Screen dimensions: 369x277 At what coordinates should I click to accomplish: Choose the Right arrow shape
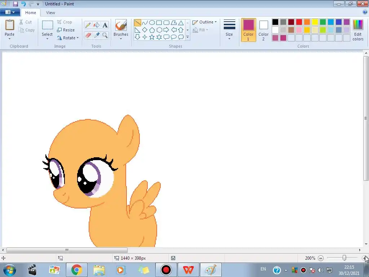pyautogui.click(x=166, y=30)
